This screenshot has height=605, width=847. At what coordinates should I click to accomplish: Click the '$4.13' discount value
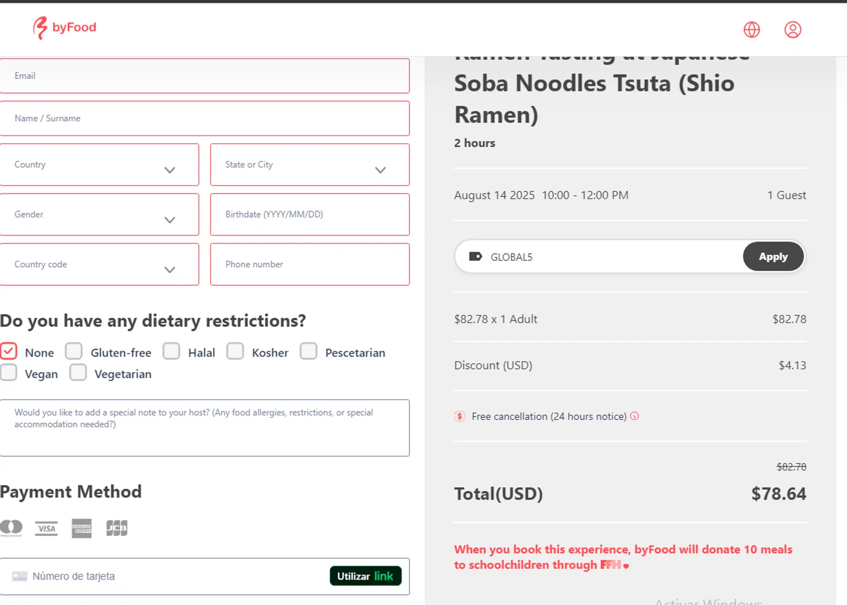click(792, 365)
